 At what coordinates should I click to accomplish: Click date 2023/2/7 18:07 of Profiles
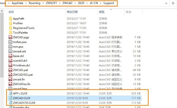[x=76, y=23]
